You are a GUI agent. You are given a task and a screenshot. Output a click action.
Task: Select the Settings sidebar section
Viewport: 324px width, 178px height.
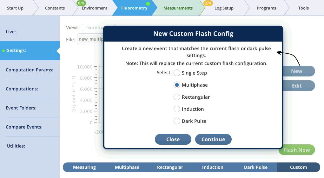[30, 50]
